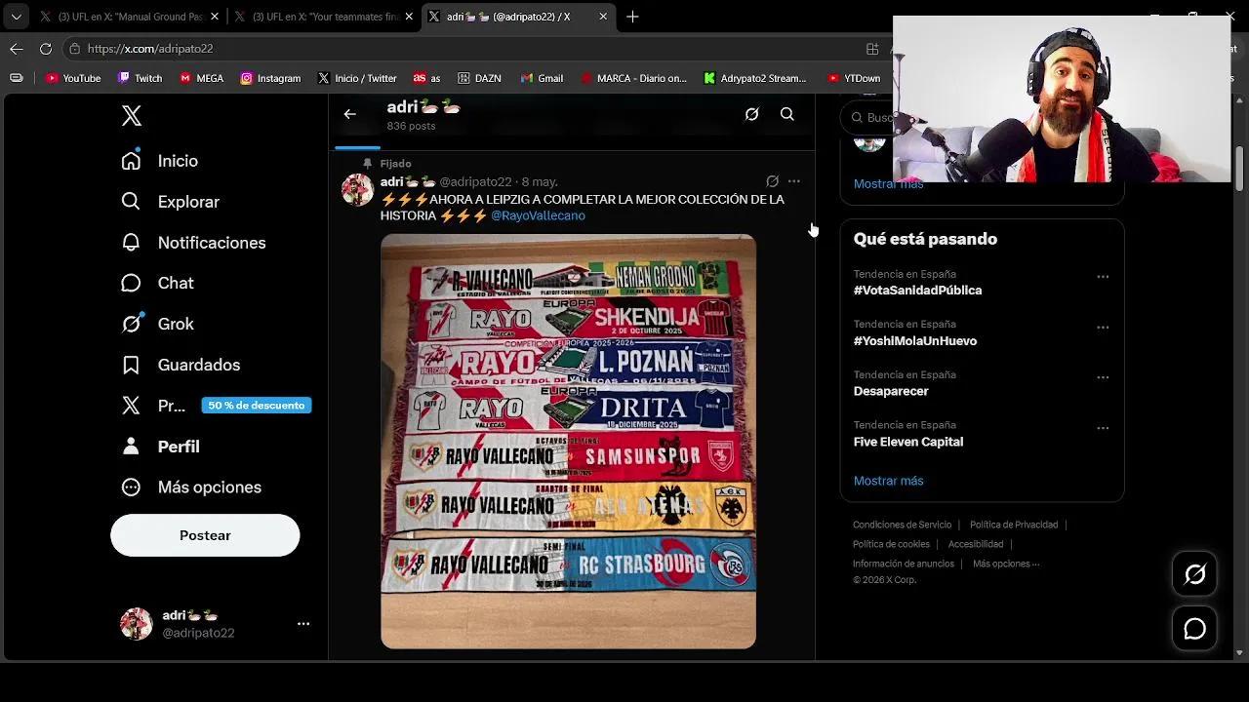
Task: Open Accesibilidad footer link
Action: pyautogui.click(x=976, y=544)
